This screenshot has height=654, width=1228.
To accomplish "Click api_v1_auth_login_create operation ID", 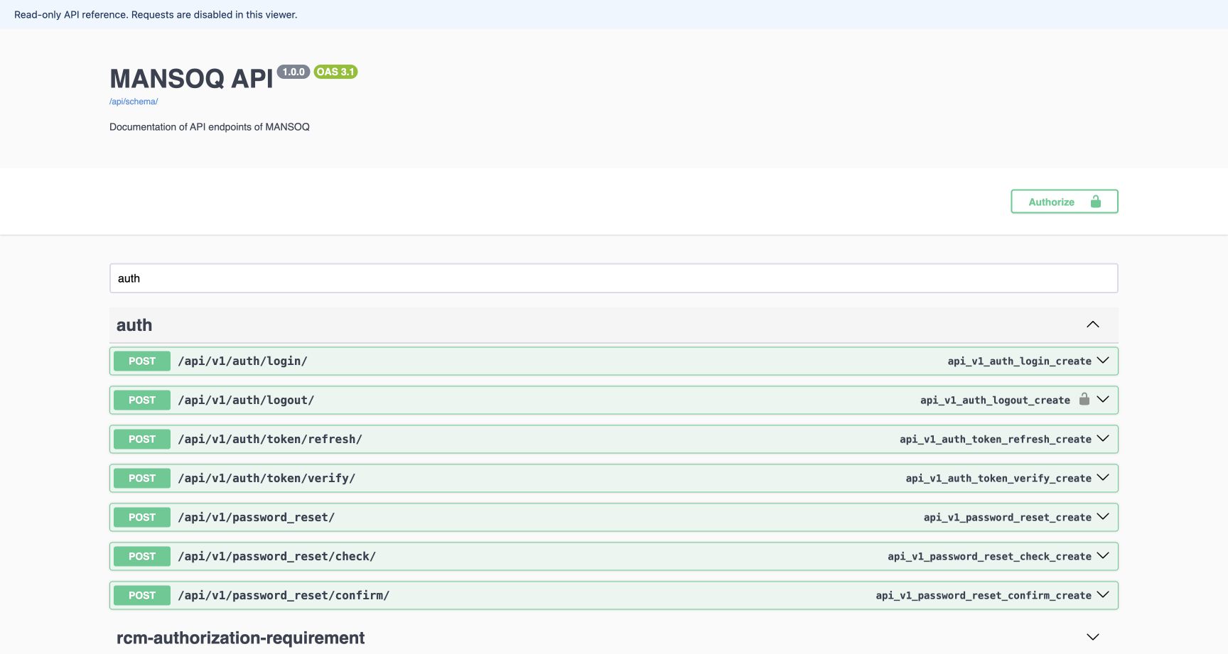I will click(x=1019, y=361).
